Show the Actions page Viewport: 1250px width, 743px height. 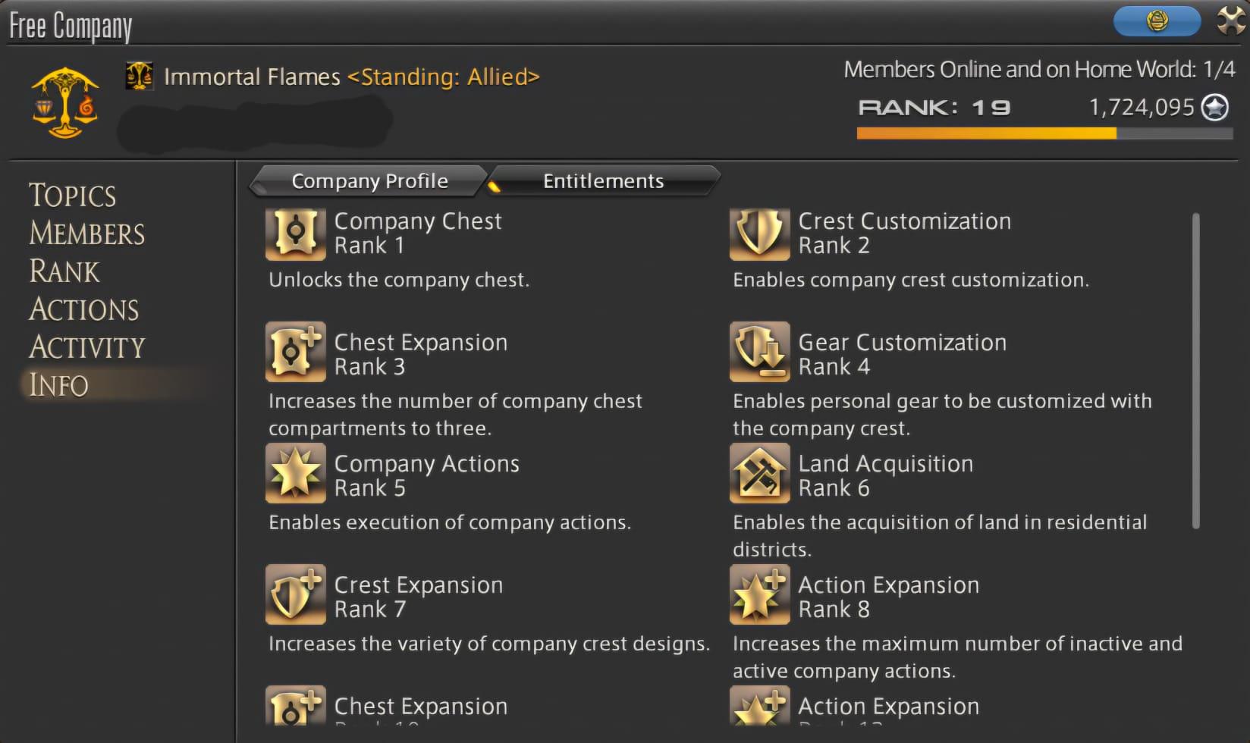pyautogui.click(x=84, y=309)
